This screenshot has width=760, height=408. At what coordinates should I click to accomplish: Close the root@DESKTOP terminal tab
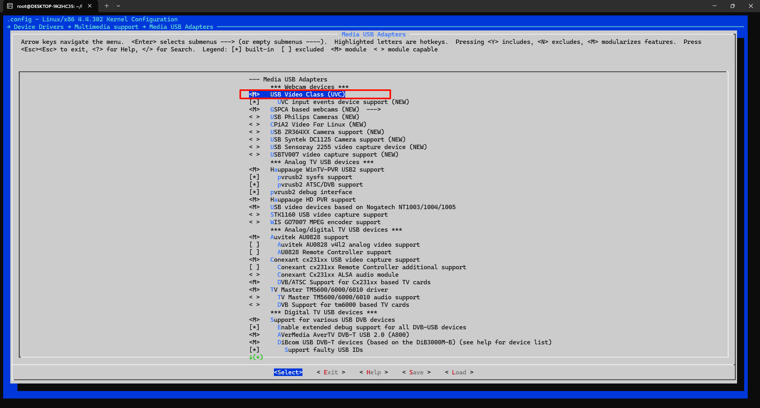[90, 6]
